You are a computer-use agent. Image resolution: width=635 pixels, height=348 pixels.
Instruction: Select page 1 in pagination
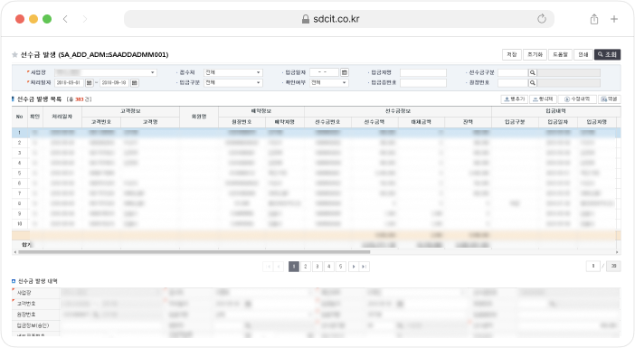tap(294, 267)
